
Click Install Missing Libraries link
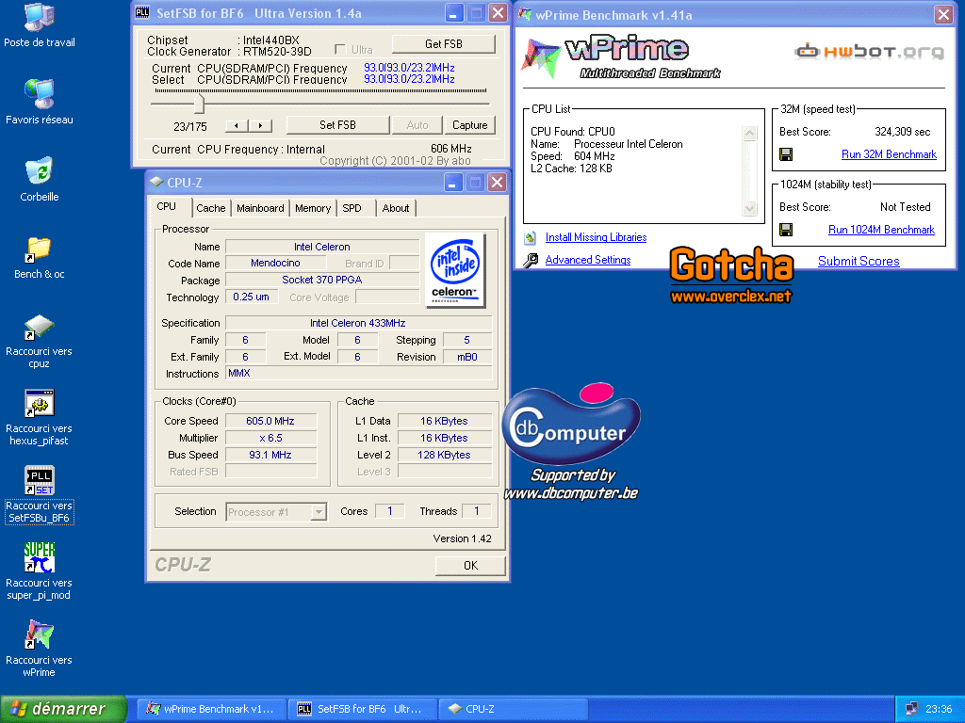tap(596, 237)
